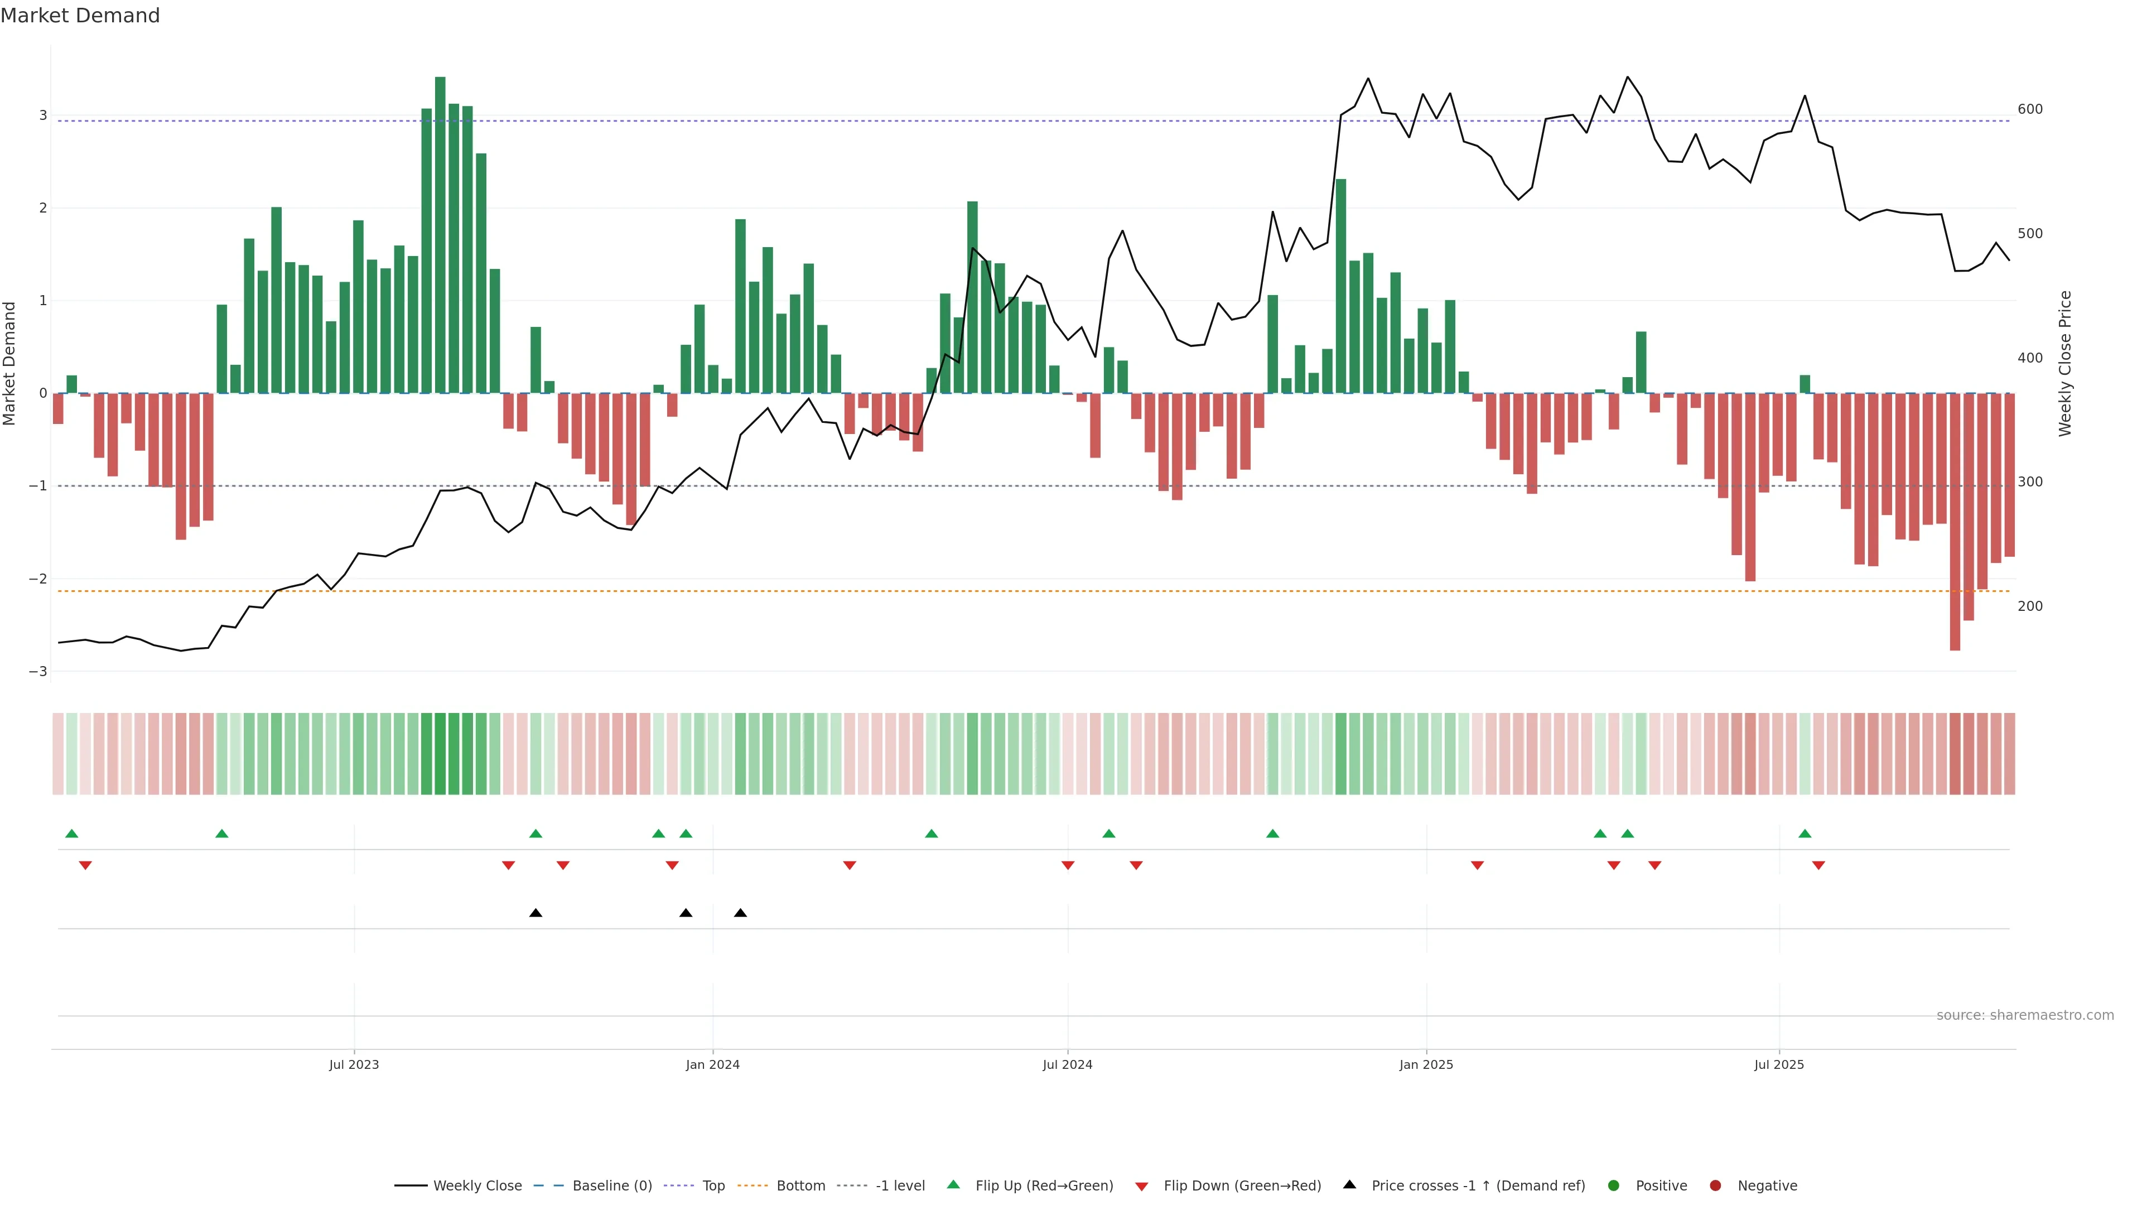Click the leftmost black triangle marker
This screenshot has width=2142, height=1205.
pos(535,913)
